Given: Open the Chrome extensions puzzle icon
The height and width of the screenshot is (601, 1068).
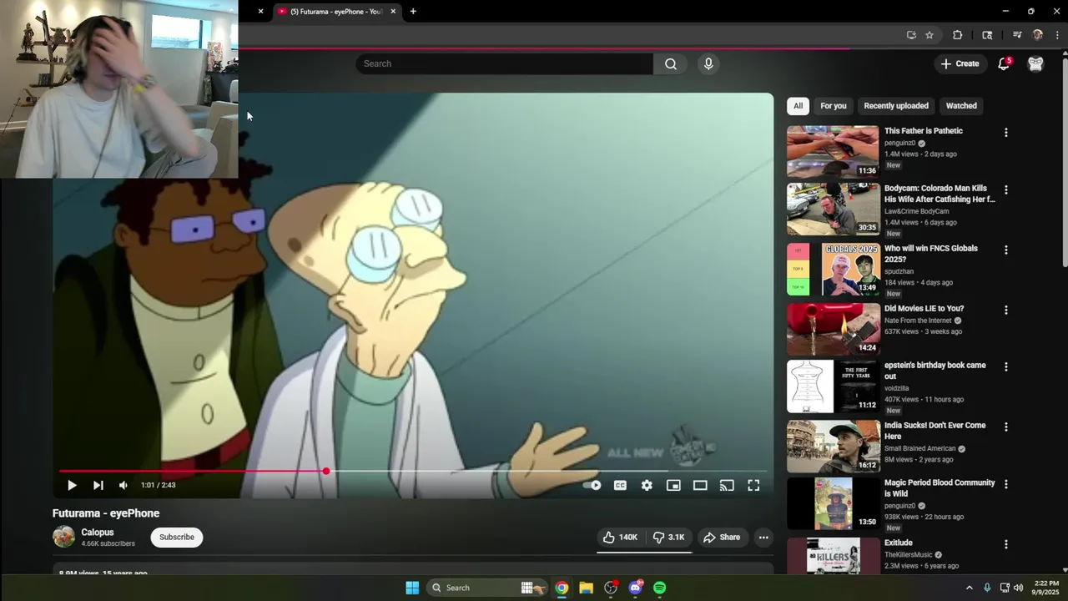Looking at the screenshot, I should 957,35.
